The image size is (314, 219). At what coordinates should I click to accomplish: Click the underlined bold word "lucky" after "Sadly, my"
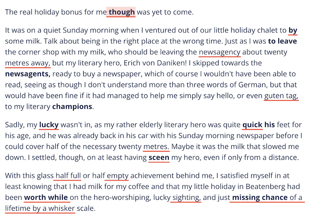tap(49, 125)
